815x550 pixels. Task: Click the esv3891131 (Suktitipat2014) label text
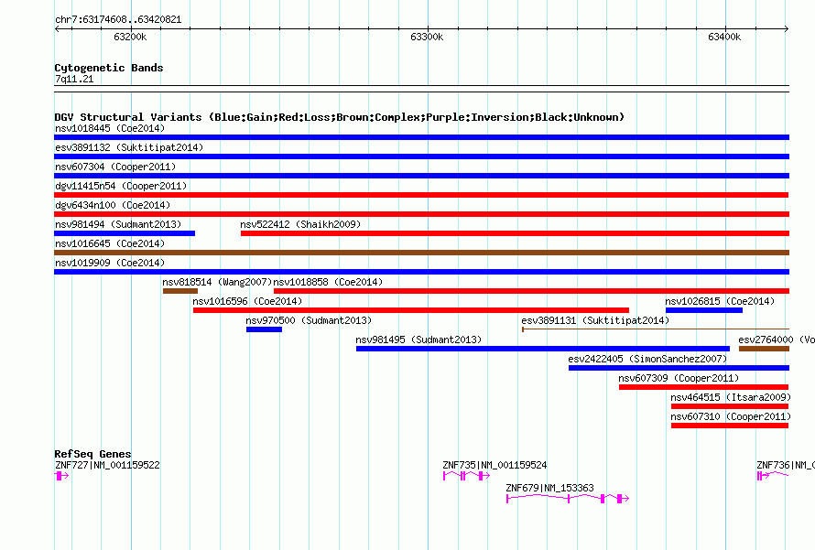pyautogui.click(x=595, y=320)
